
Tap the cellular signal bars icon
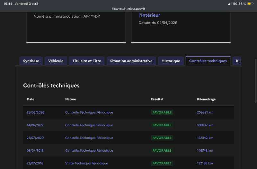pyautogui.click(x=230, y=4)
